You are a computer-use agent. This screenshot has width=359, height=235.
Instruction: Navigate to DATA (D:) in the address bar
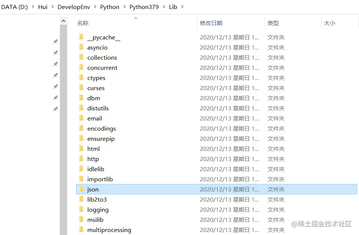click(14, 7)
